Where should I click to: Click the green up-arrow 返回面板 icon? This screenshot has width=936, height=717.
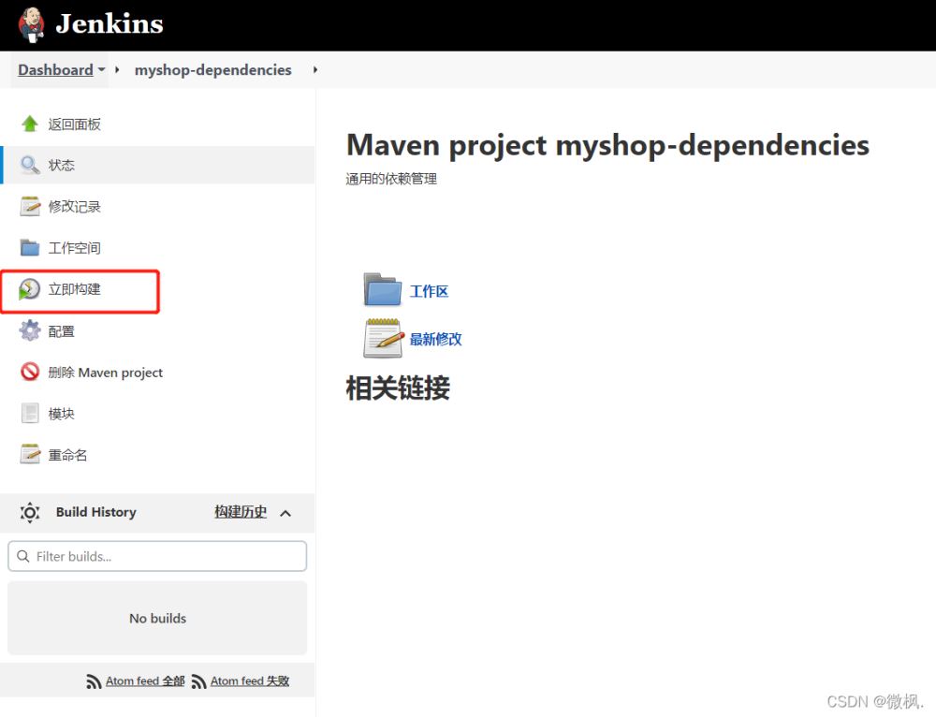pyautogui.click(x=30, y=124)
